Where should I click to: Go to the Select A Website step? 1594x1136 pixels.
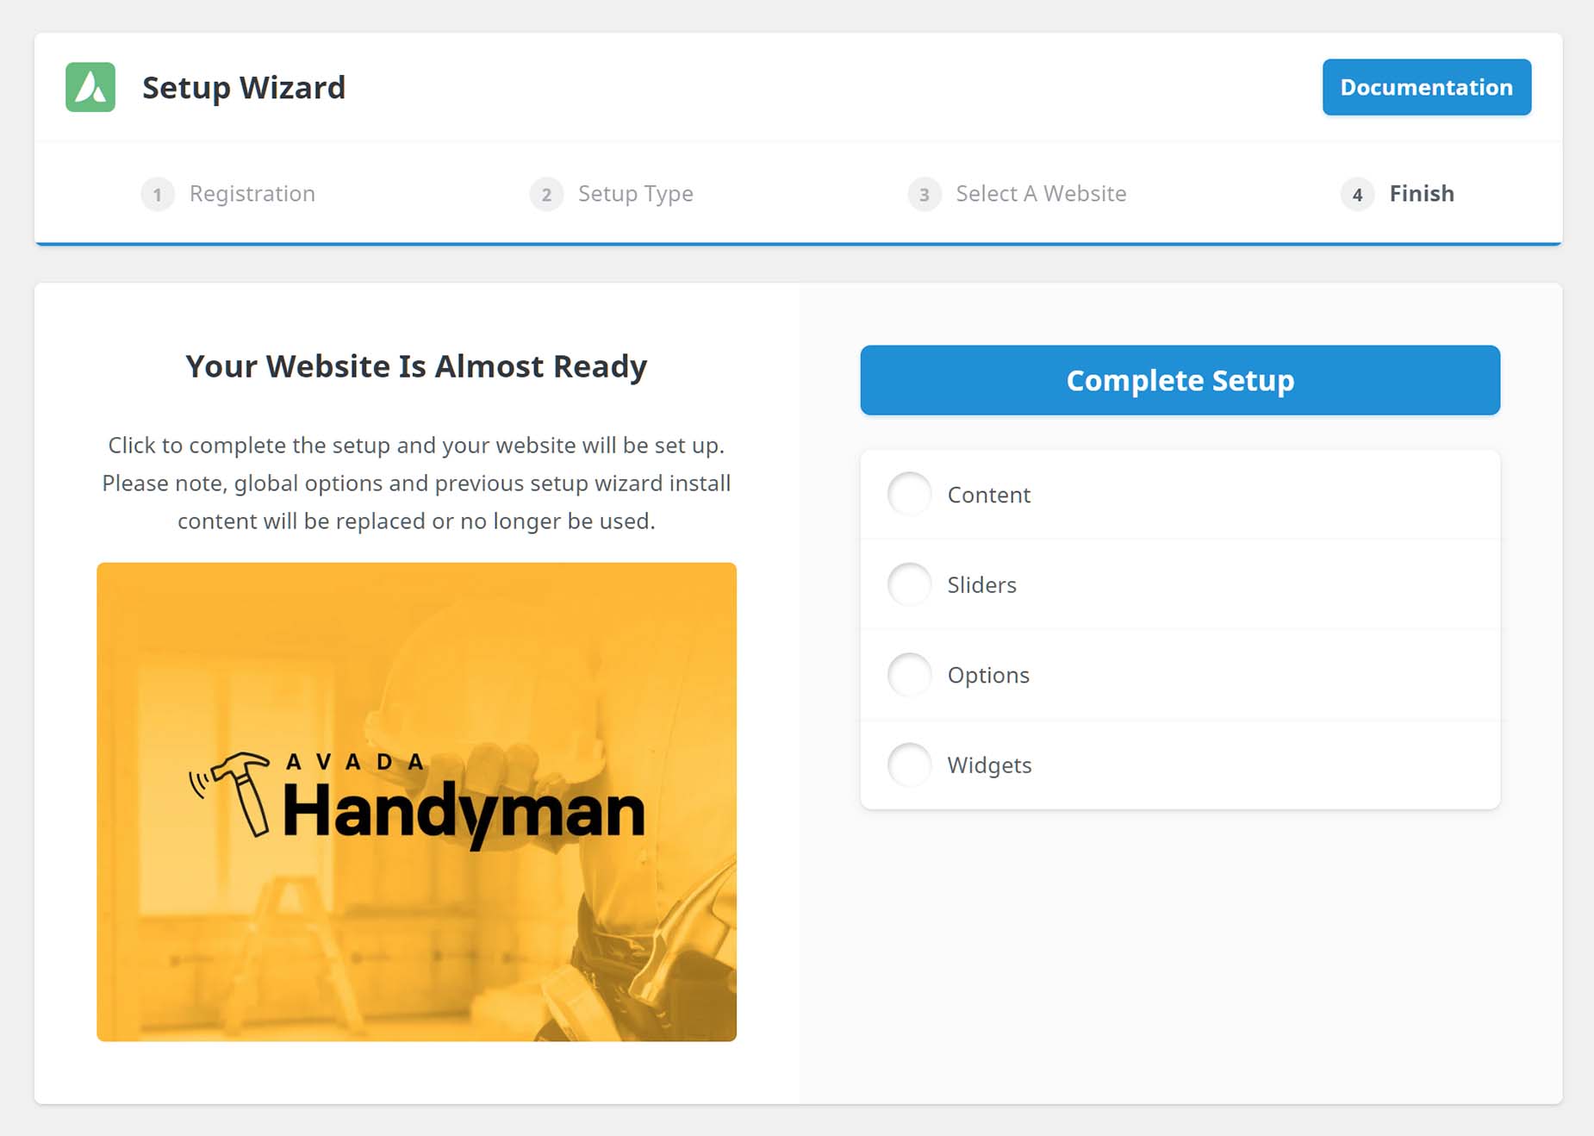pyautogui.click(x=1018, y=194)
